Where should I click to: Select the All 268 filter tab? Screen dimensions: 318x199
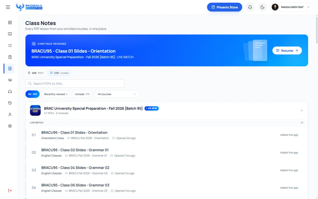pos(32,94)
